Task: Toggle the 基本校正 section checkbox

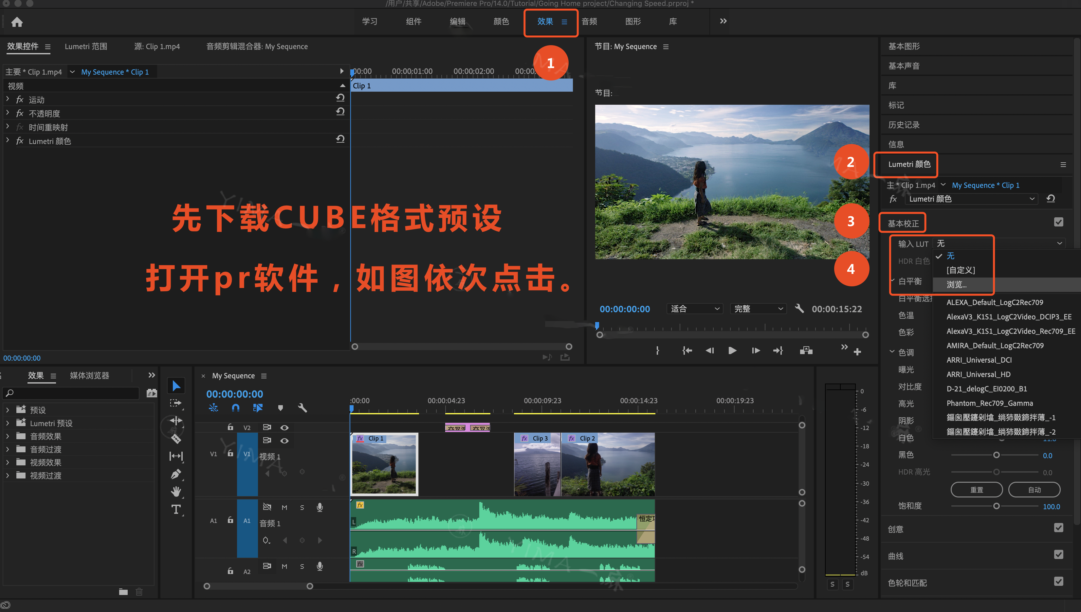Action: point(1058,222)
